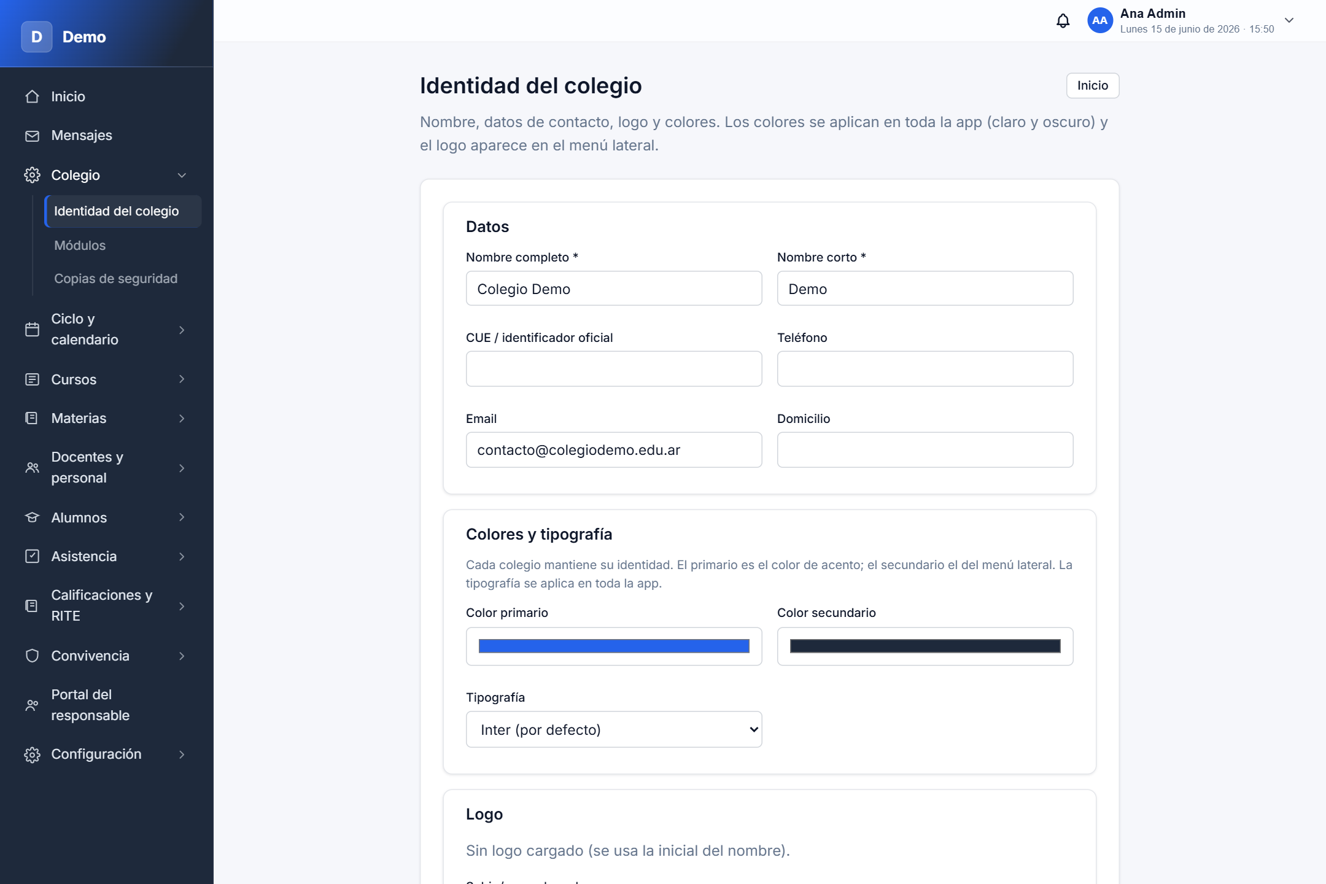The width and height of the screenshot is (1326, 884).
Task: Go to Copias de seguridad
Action: pyautogui.click(x=115, y=279)
